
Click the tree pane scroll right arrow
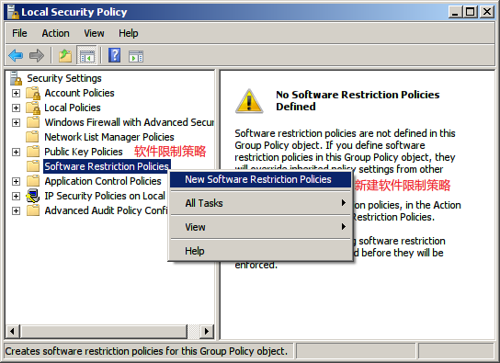pyautogui.click(x=207, y=332)
